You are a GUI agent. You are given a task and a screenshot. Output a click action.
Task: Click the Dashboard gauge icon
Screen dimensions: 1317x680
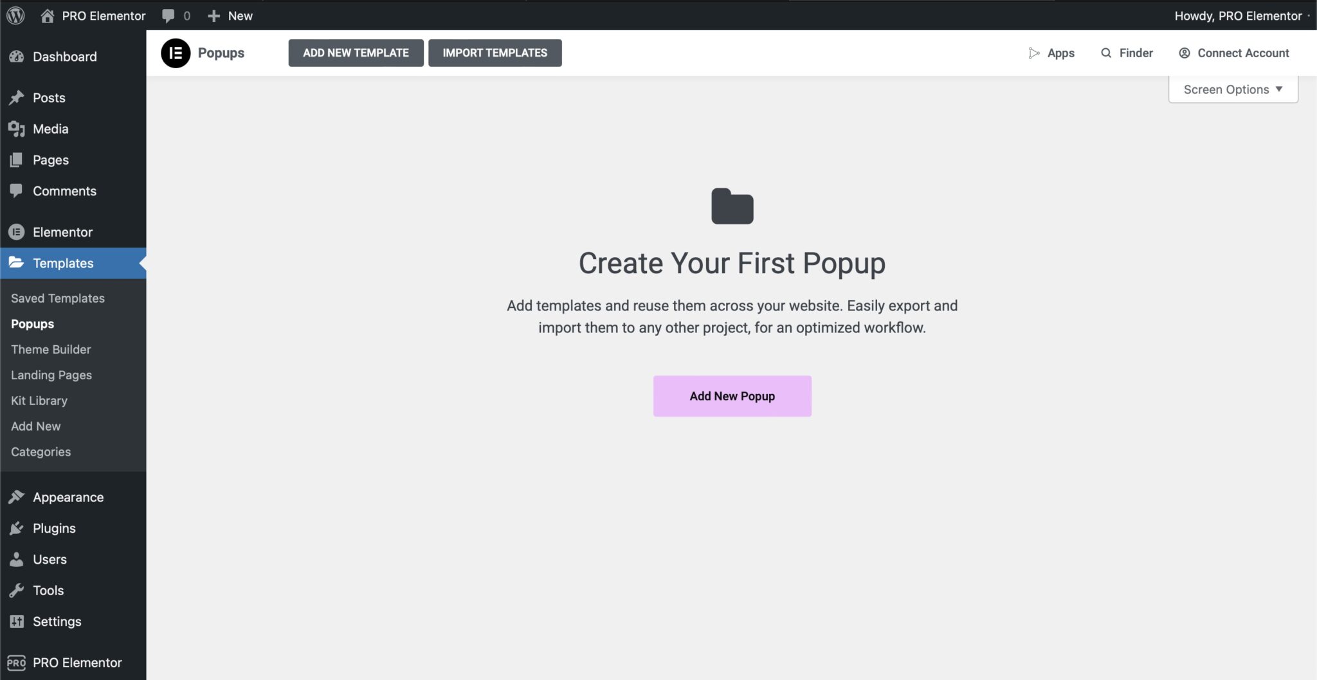pyautogui.click(x=17, y=57)
